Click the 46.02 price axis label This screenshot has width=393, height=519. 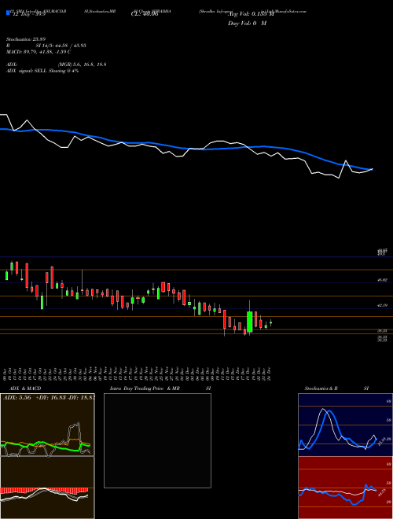tap(383, 280)
